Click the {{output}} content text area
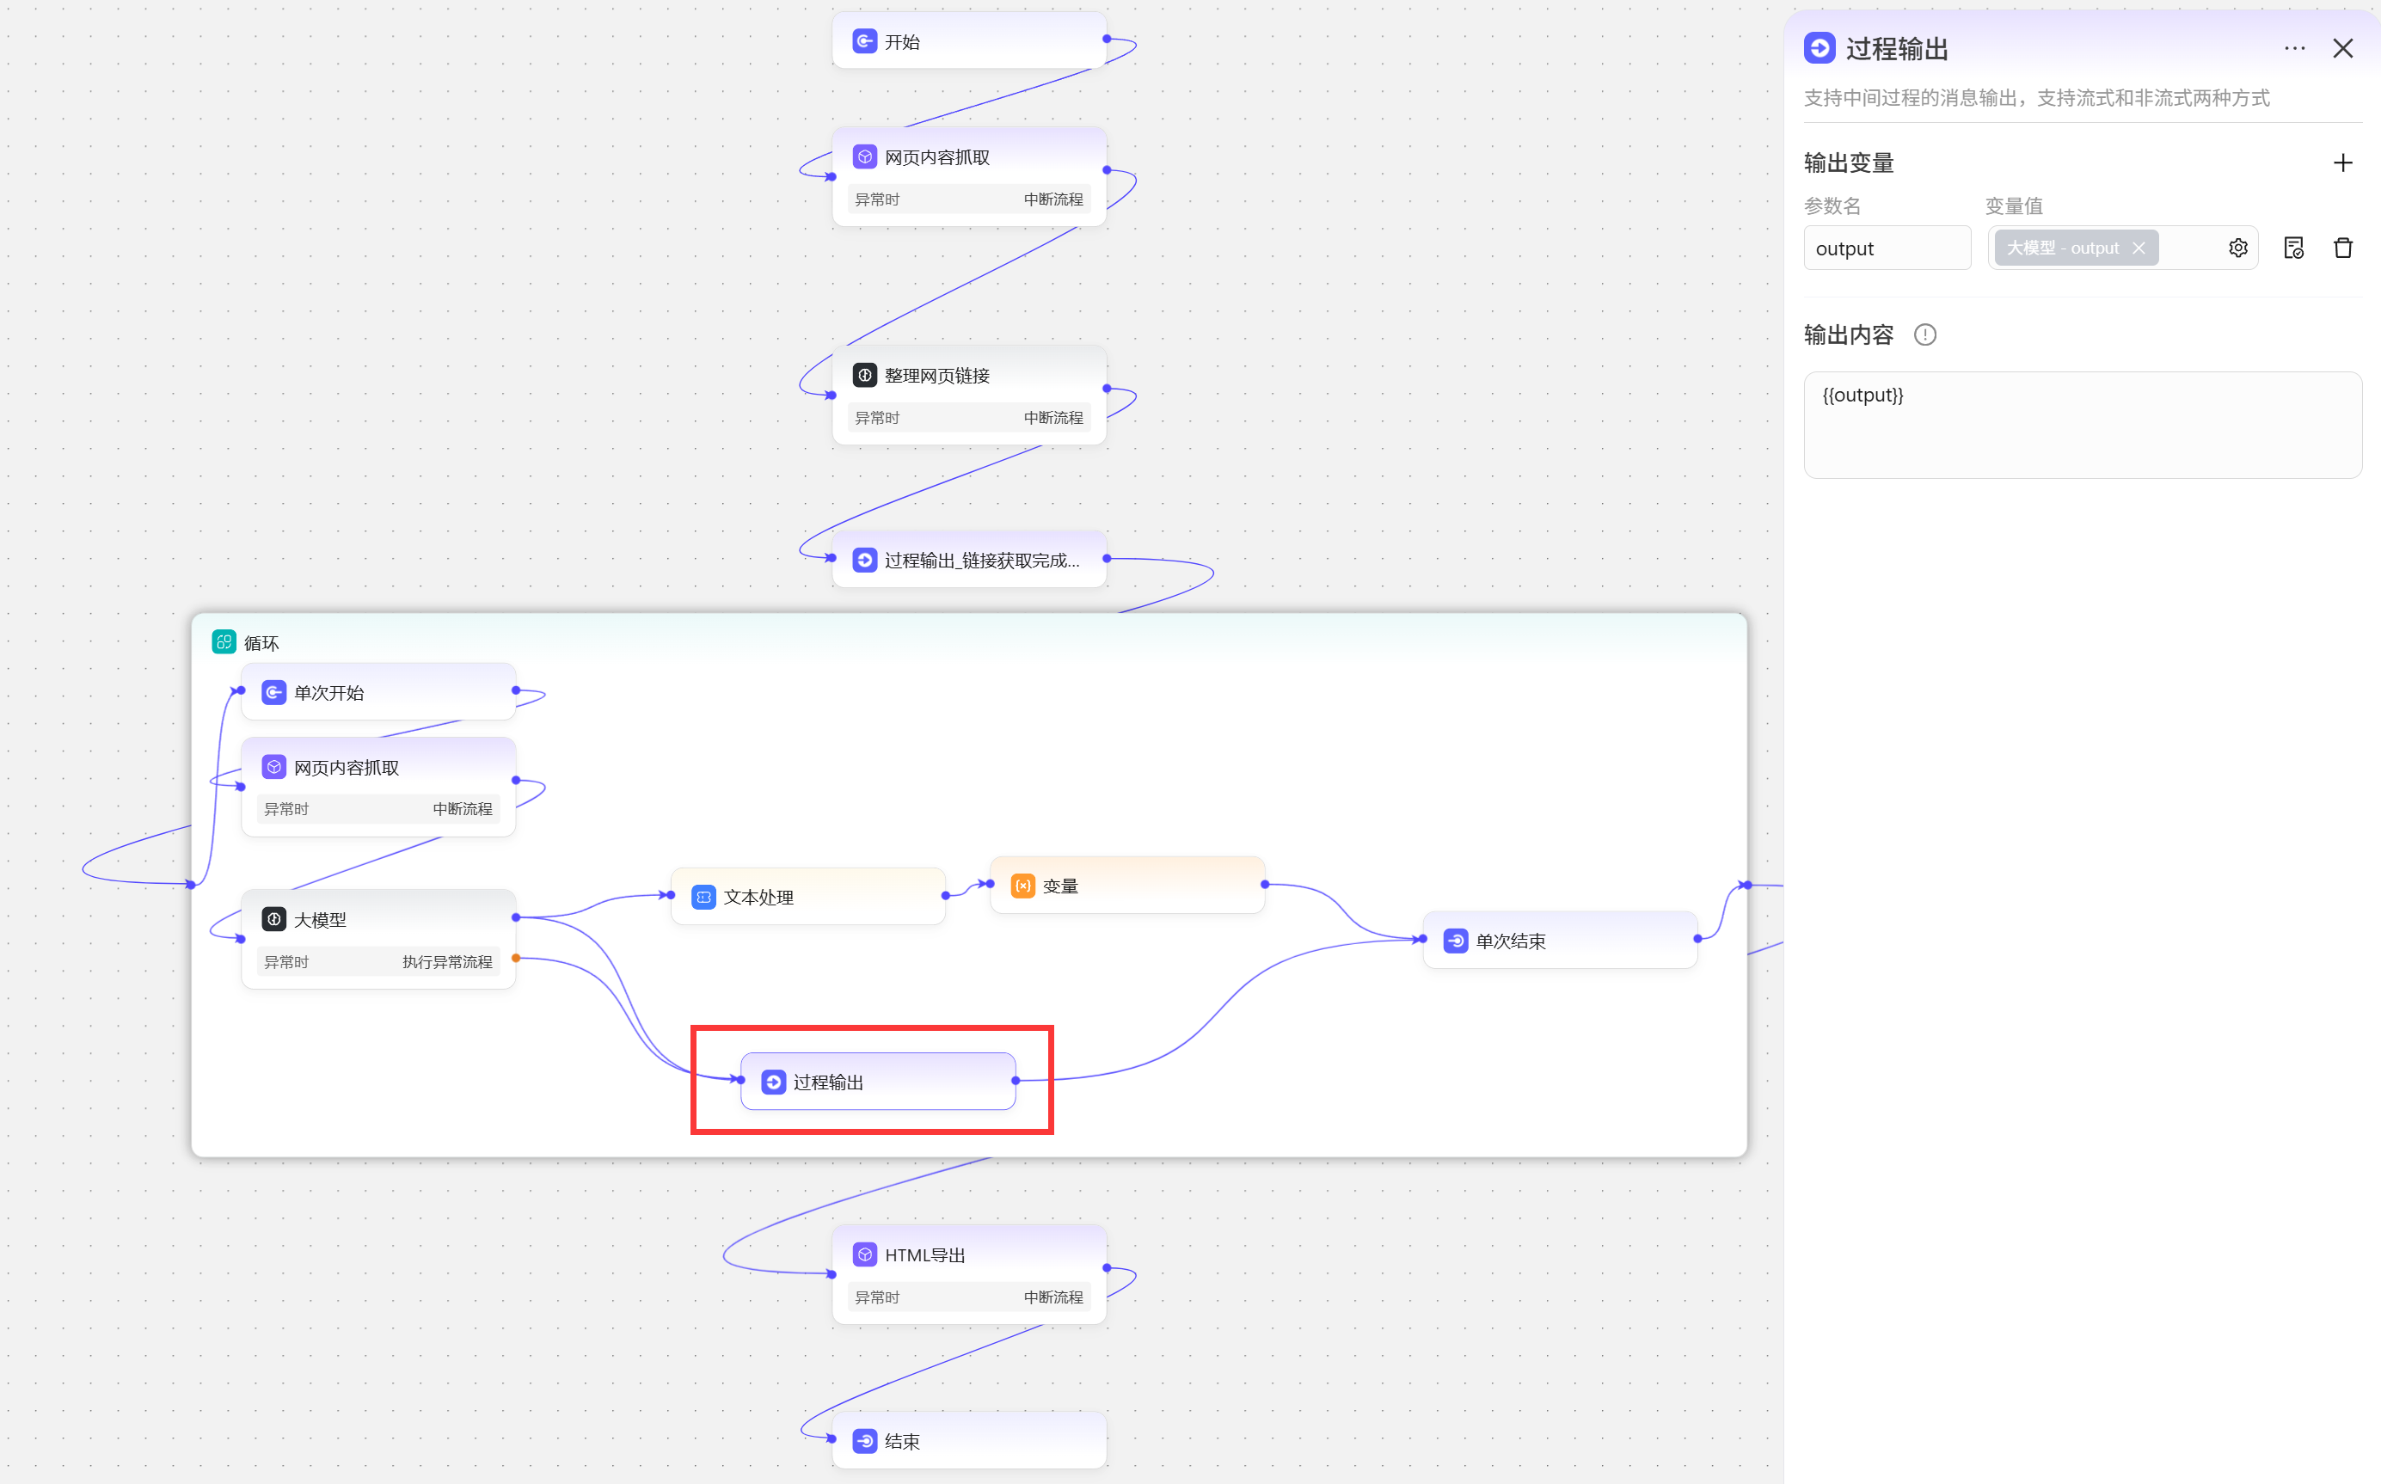This screenshot has width=2381, height=1484. coord(2081,425)
